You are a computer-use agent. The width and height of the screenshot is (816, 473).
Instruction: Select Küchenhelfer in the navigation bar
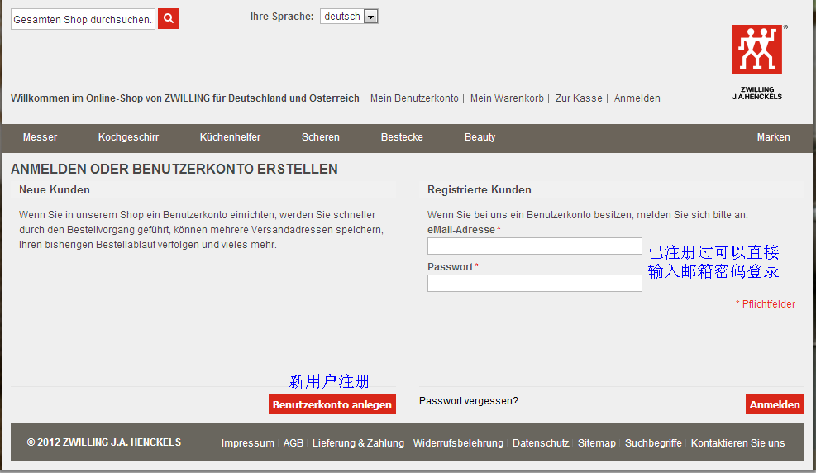click(x=230, y=137)
